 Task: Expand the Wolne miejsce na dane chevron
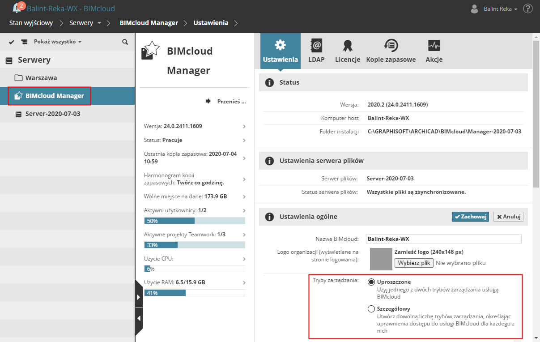click(x=244, y=197)
